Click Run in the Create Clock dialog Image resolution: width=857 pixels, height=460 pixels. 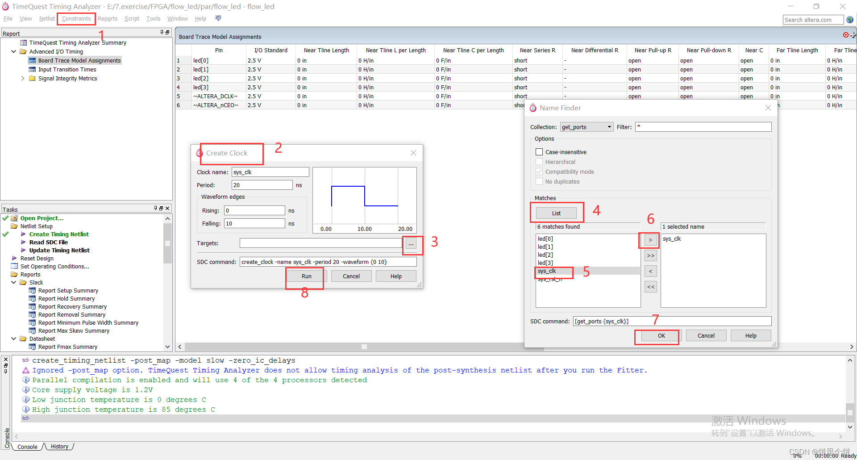click(306, 276)
